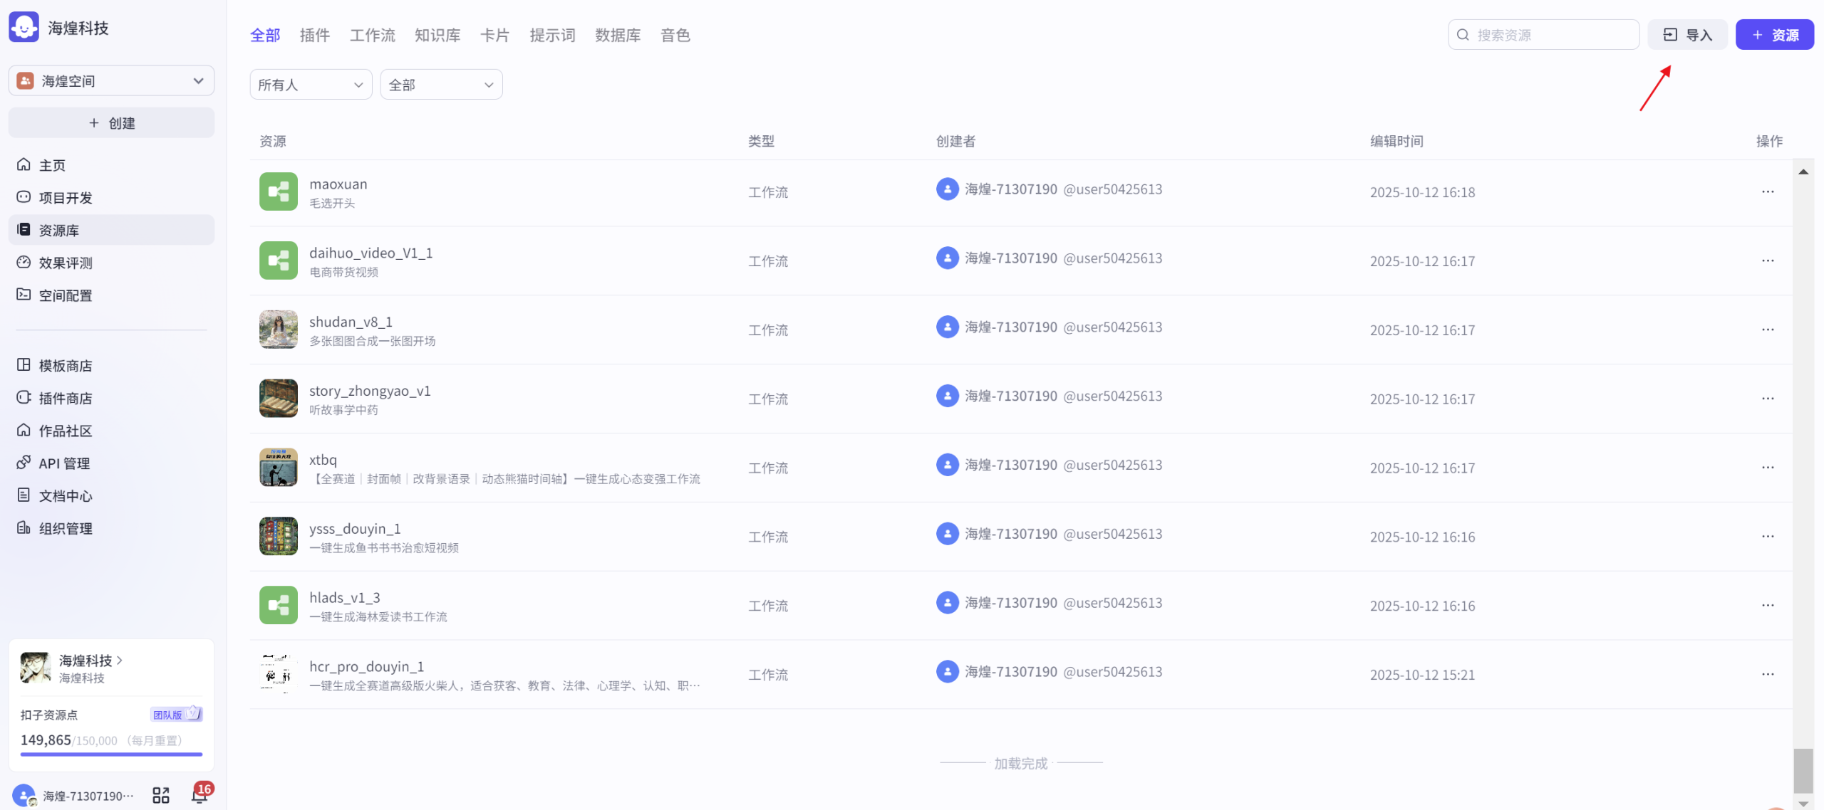Open the 插件商店 plugin store
Viewport: 1824px width, 810px height.
pos(66,398)
